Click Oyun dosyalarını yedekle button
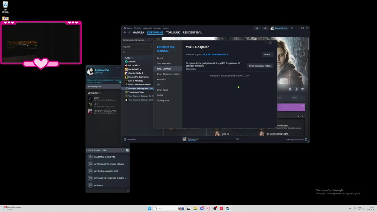Screen dimensions: 377x212 [x=260, y=66]
